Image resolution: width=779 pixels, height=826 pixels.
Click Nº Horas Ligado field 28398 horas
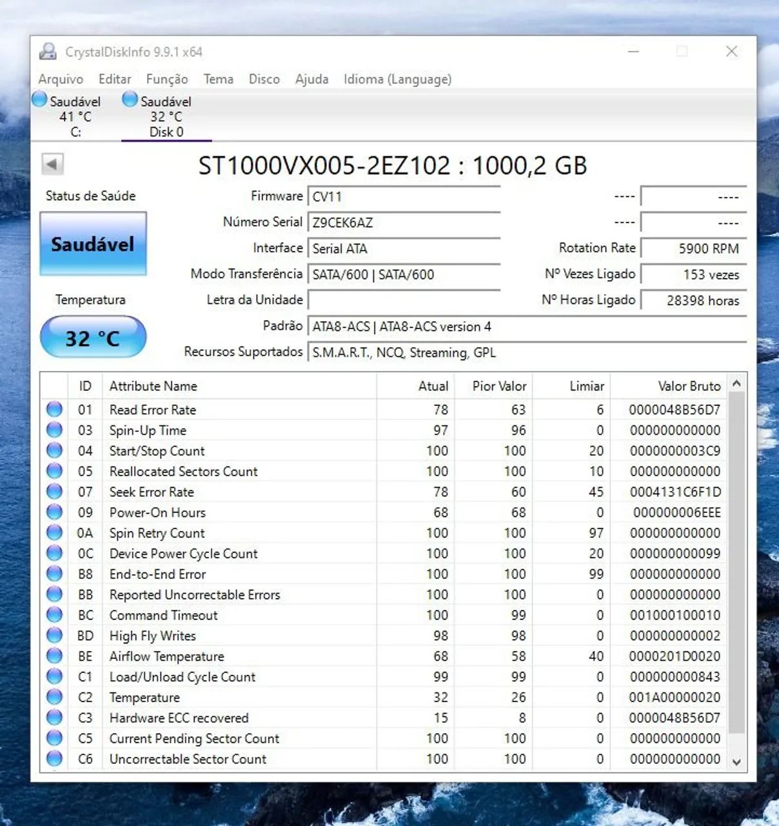[x=693, y=300]
